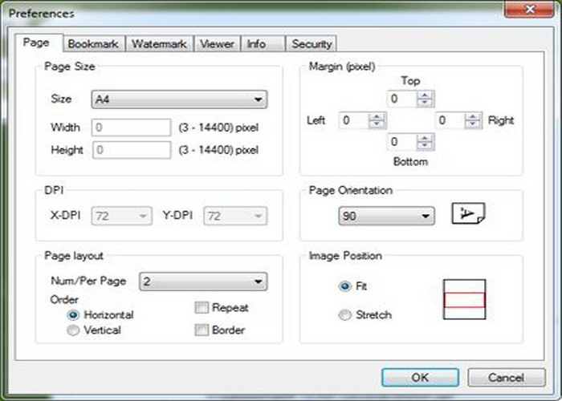The width and height of the screenshot is (562, 401).
Task: Click the image position preview diagram
Action: (465, 299)
